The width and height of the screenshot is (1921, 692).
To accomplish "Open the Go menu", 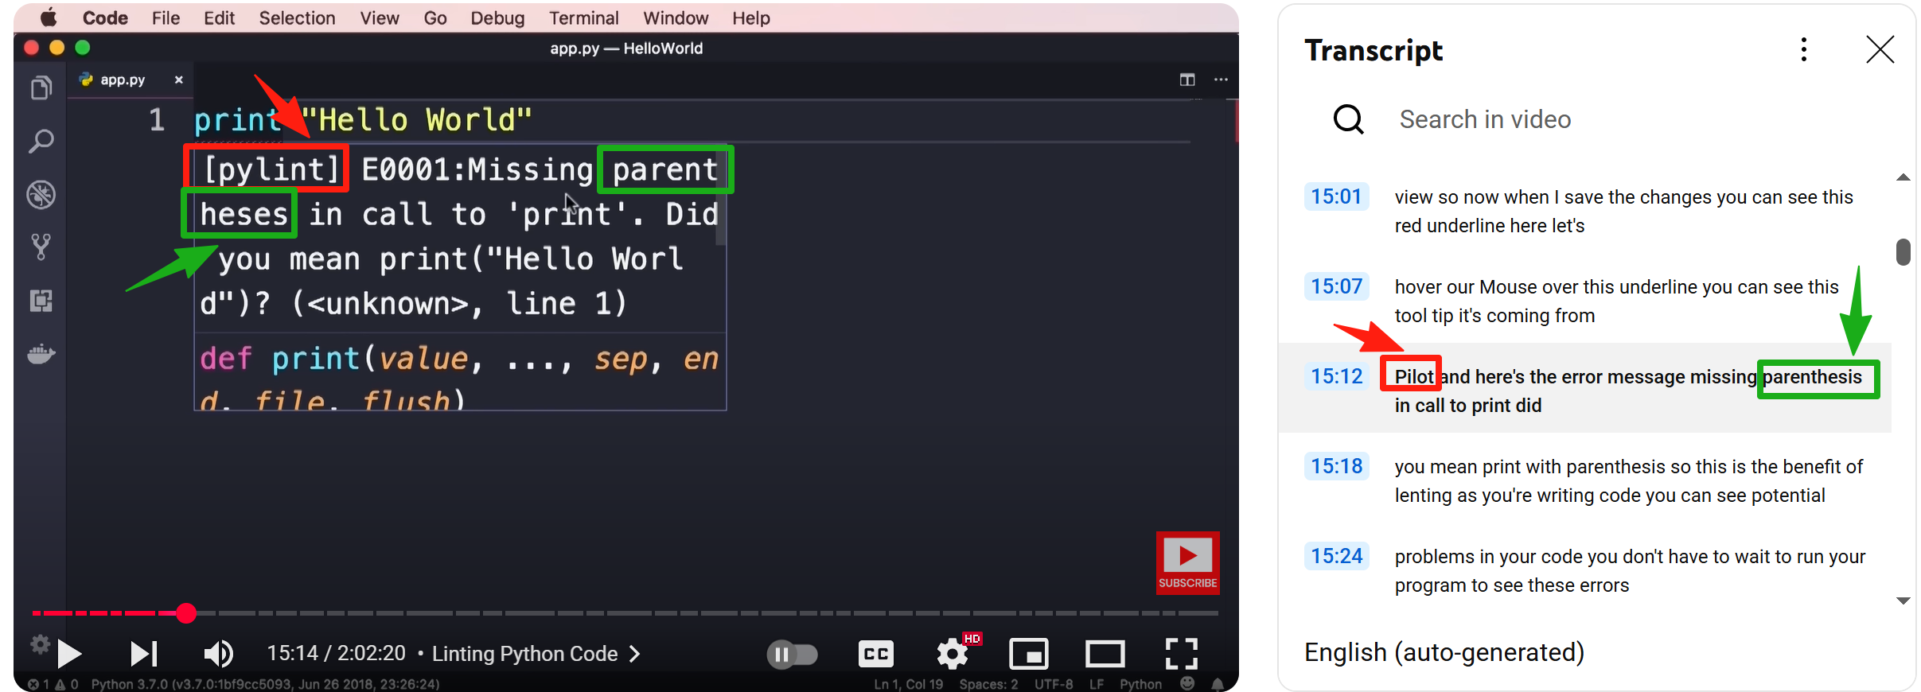I will pyautogui.click(x=435, y=17).
